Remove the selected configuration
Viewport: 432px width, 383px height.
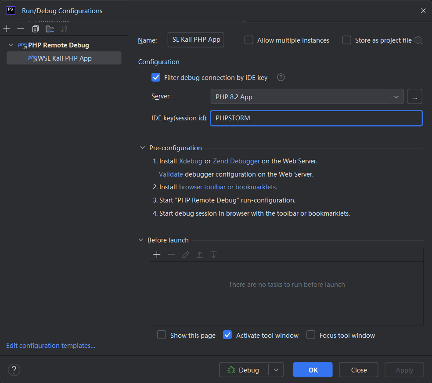(21, 29)
